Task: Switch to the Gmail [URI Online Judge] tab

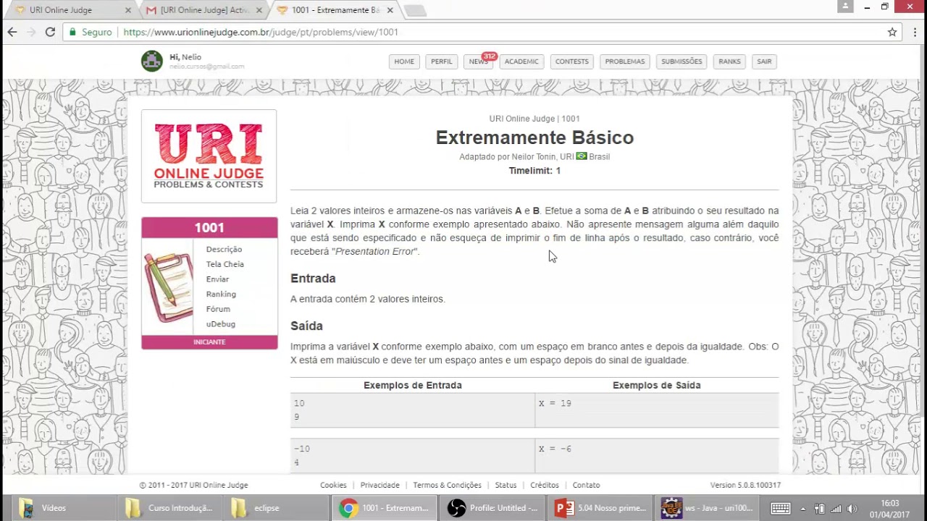Action: tap(200, 10)
